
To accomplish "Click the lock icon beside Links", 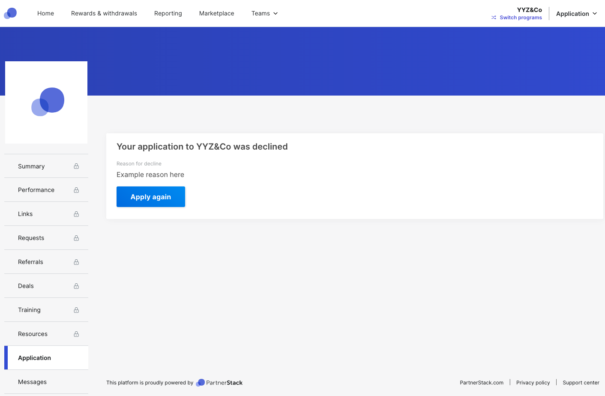I will pyautogui.click(x=76, y=214).
